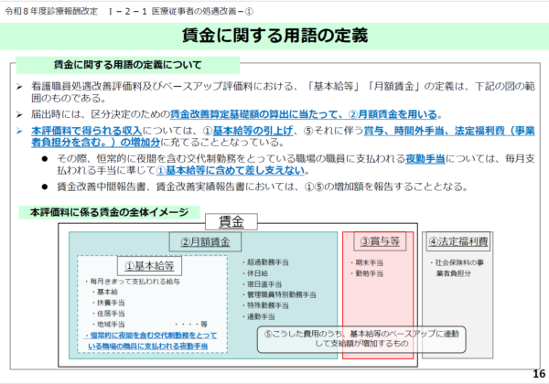Click the 期末手当 item under 賞与等

point(367,261)
